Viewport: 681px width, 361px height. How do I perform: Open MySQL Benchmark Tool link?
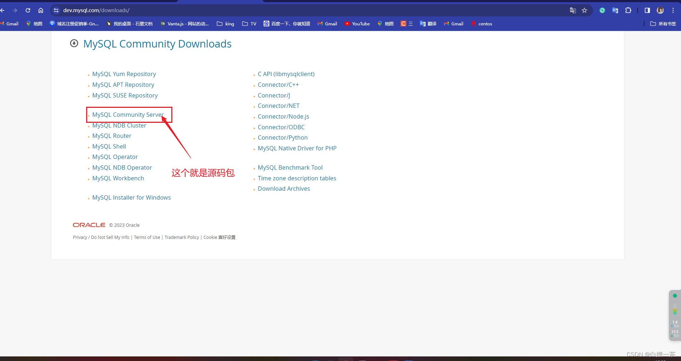pyautogui.click(x=290, y=167)
